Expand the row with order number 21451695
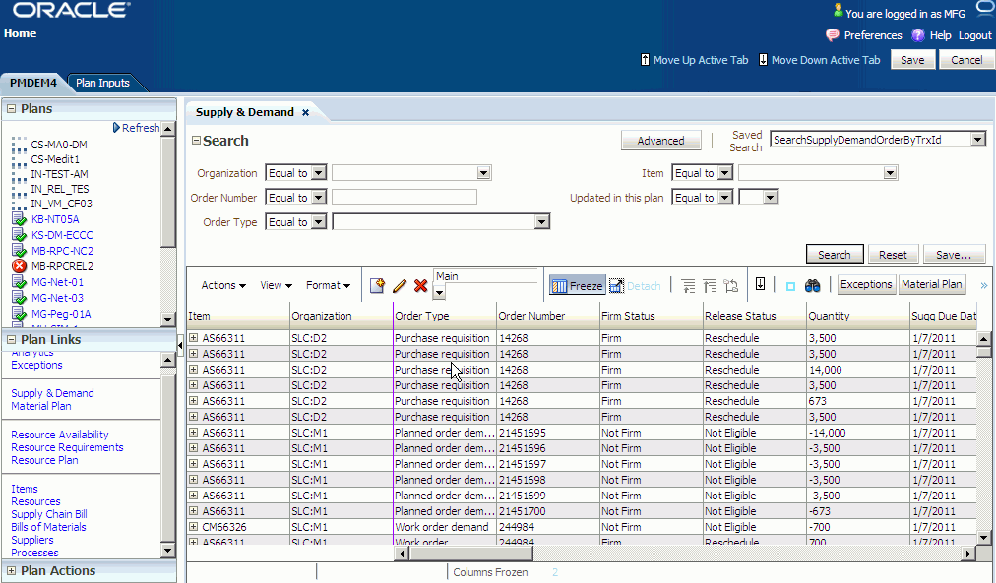The image size is (996, 583). tap(194, 432)
